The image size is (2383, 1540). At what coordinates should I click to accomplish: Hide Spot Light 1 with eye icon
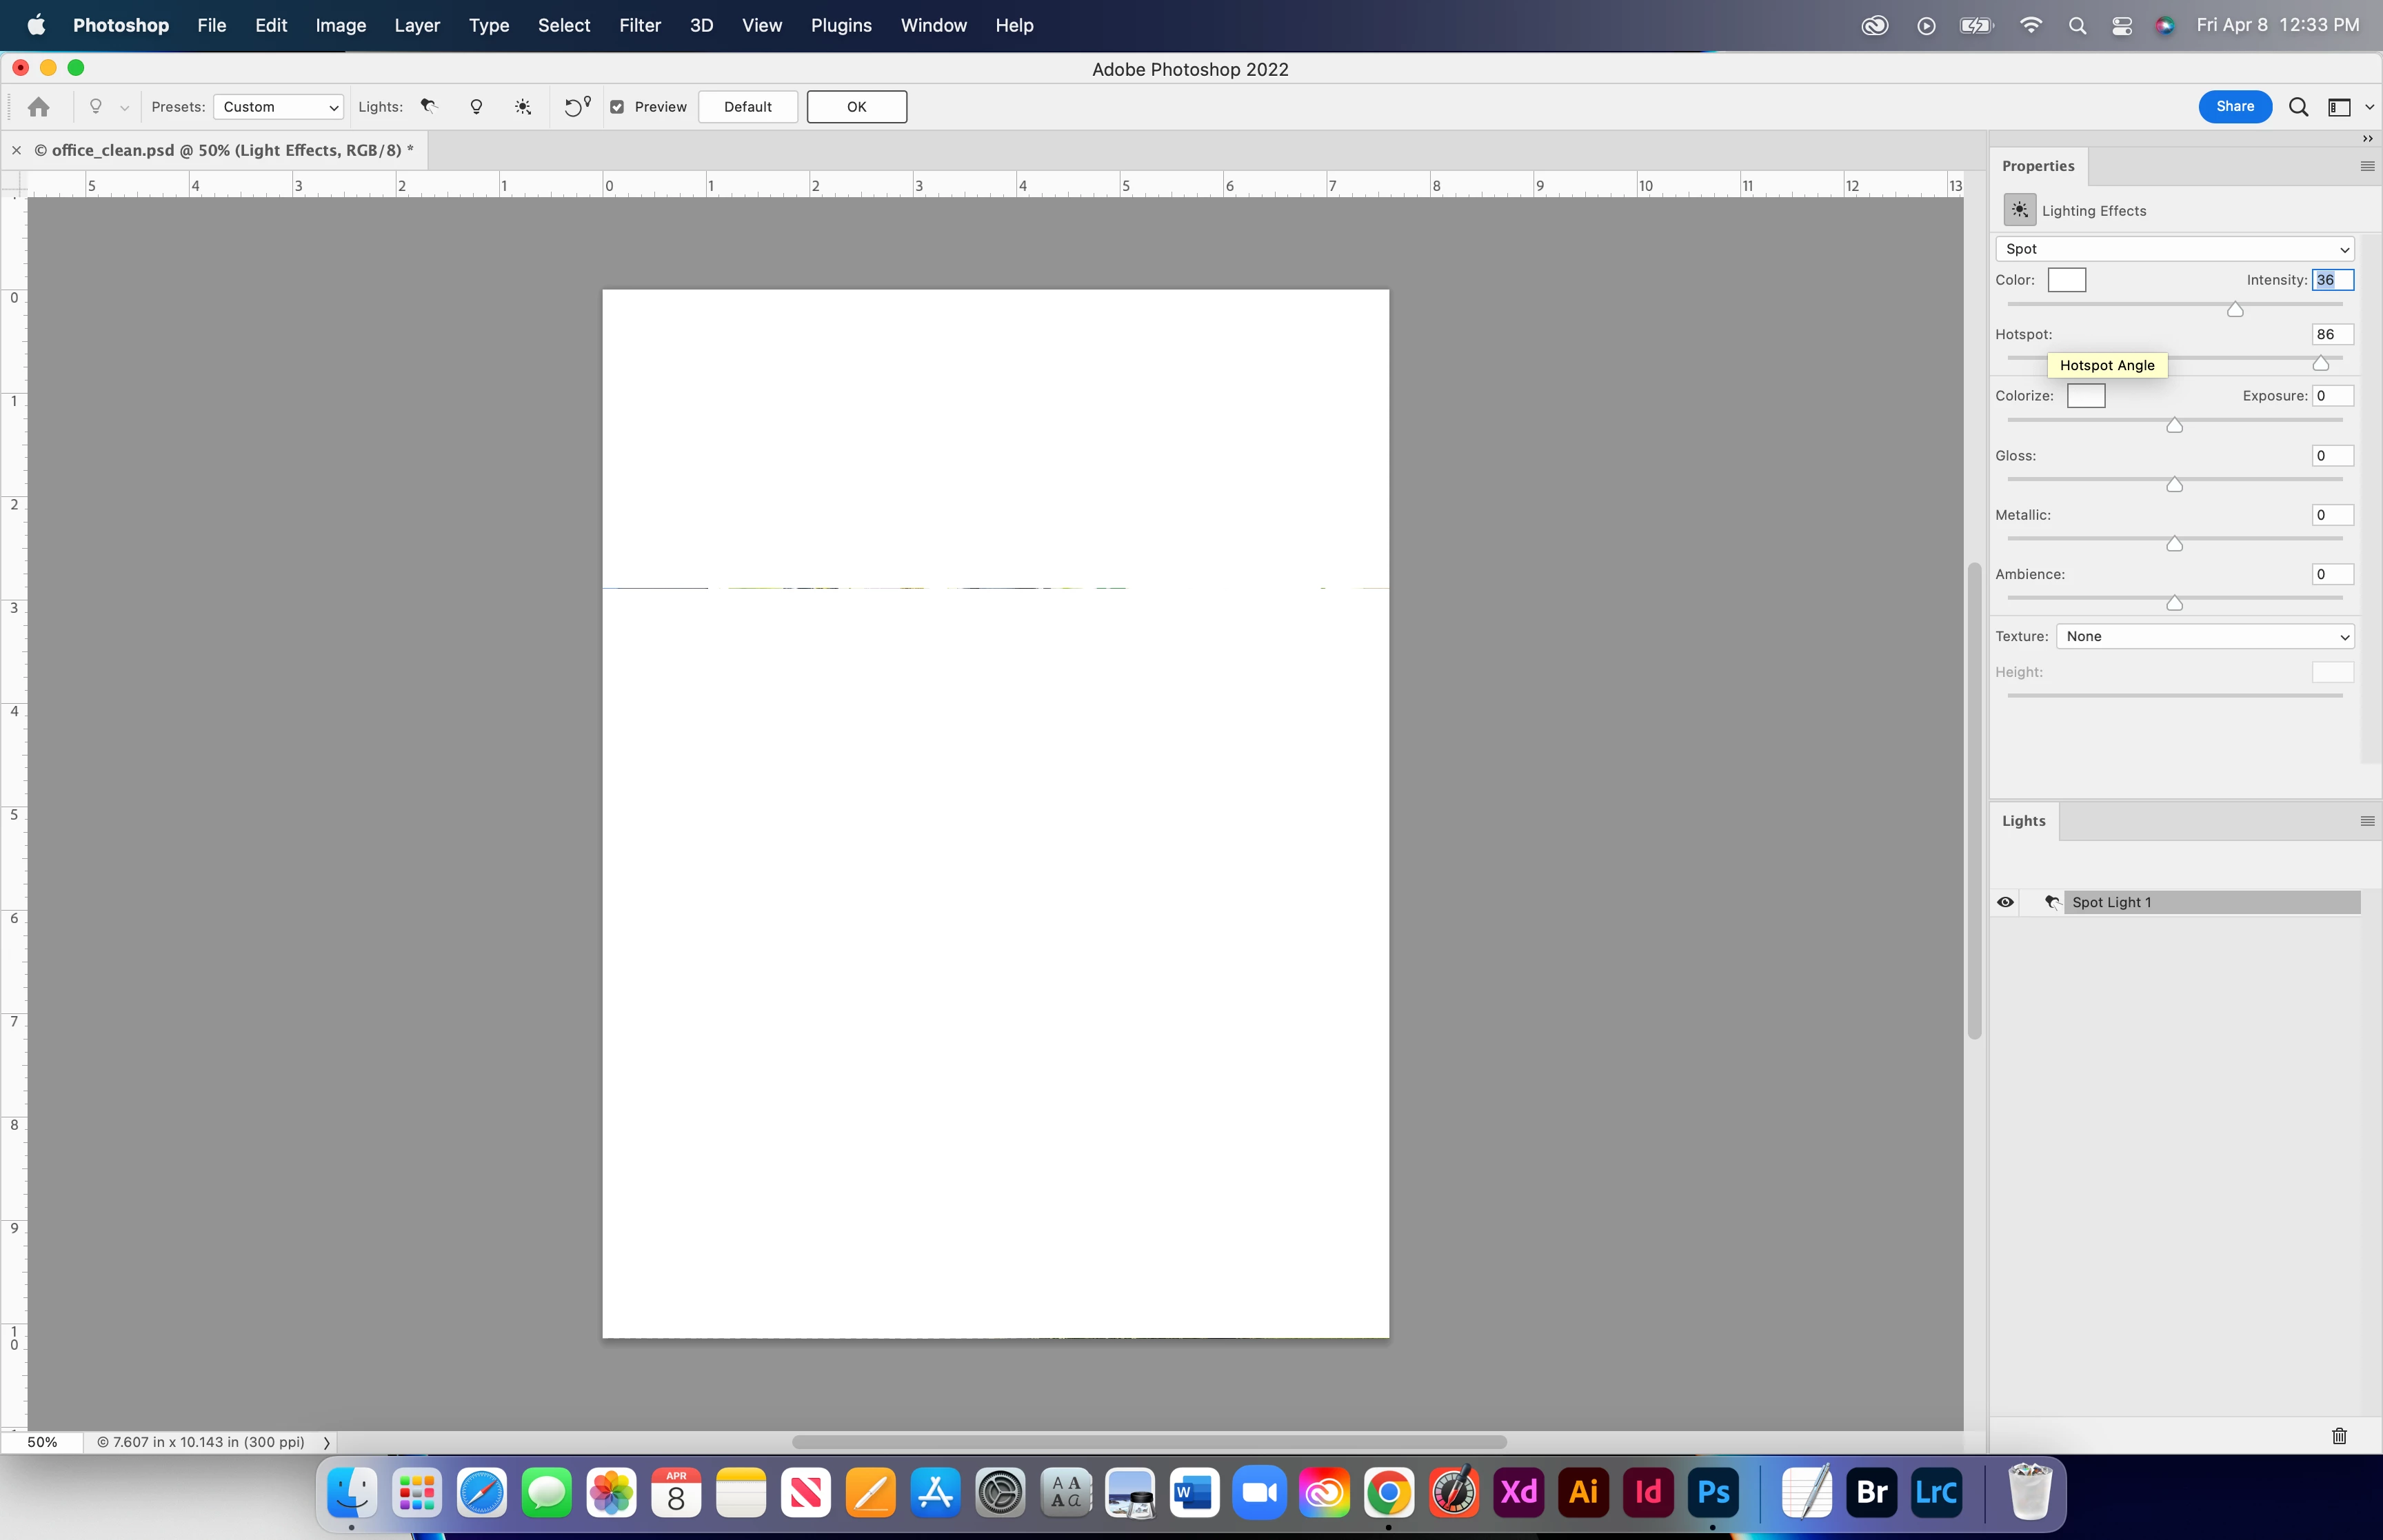[x=2005, y=902]
